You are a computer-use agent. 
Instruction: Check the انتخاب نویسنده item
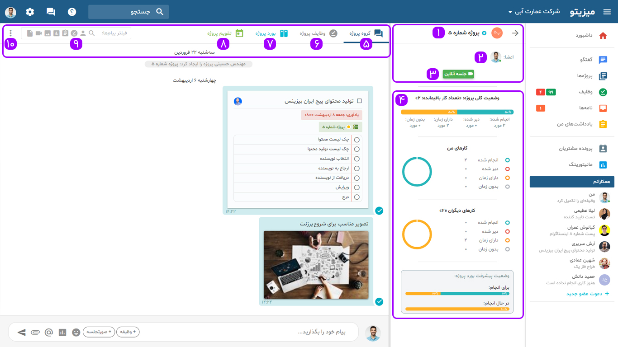(x=357, y=159)
